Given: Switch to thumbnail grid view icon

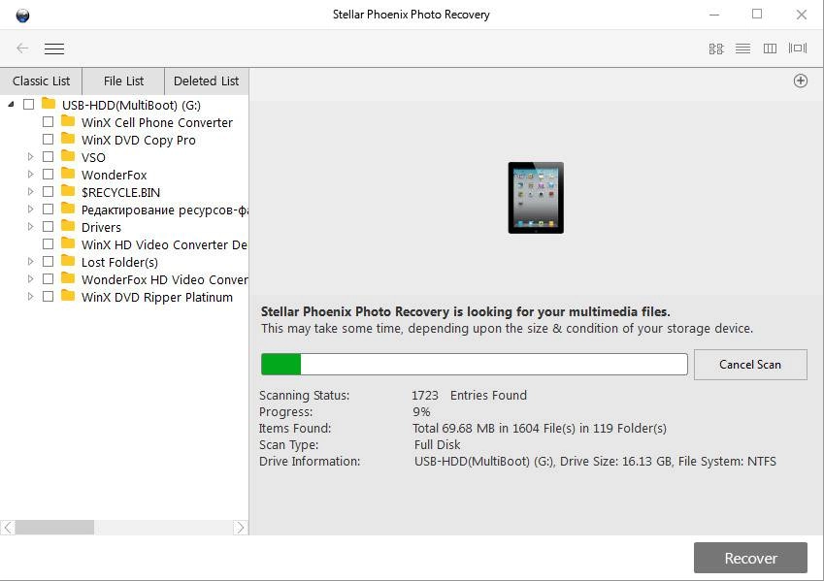Looking at the screenshot, I should pyautogui.click(x=715, y=48).
